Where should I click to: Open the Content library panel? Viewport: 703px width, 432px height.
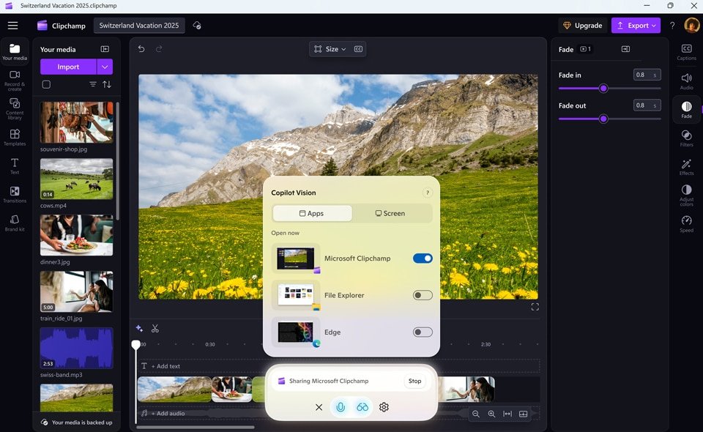(x=15, y=109)
